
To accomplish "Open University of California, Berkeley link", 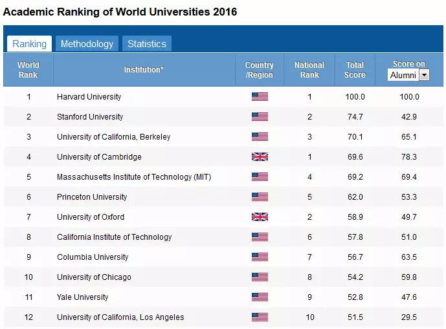I will [x=113, y=137].
